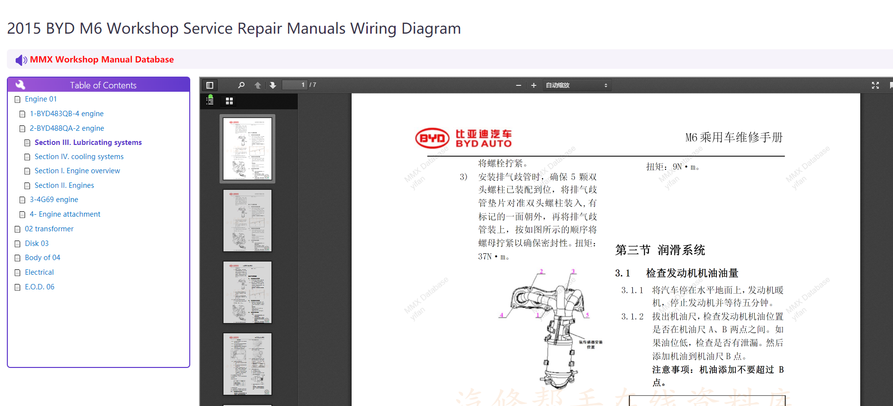Screen dimensions: 893x406
Task: Click the '第三节 润滑系统' section heading
Action: tap(660, 250)
